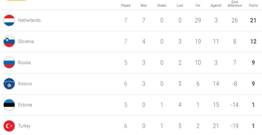Screen dimensions: 262x135
Task: Open the Estonia team page
Action: 25,105
